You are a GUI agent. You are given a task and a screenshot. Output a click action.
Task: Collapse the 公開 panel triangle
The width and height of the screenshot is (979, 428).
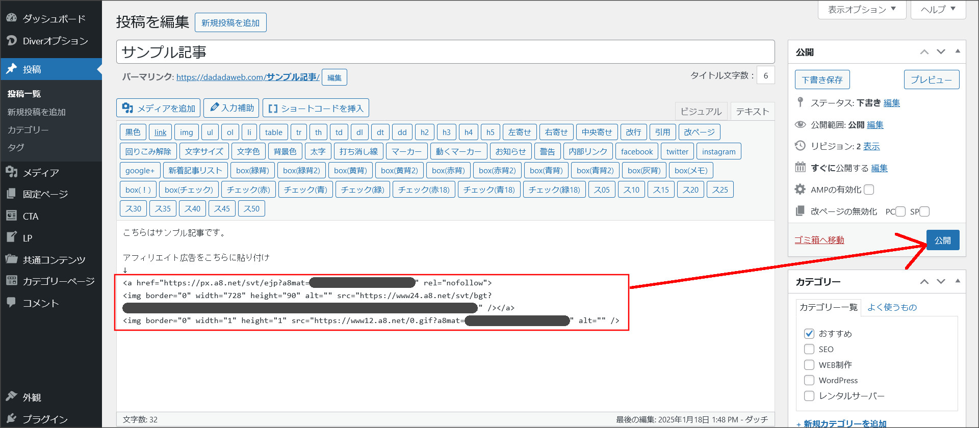[x=958, y=51]
